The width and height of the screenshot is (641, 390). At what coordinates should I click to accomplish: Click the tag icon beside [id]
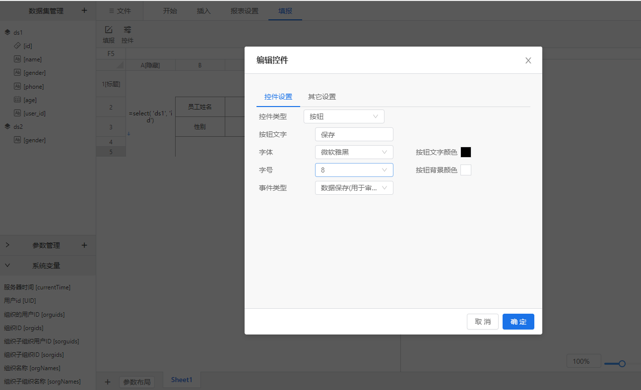[x=17, y=46]
